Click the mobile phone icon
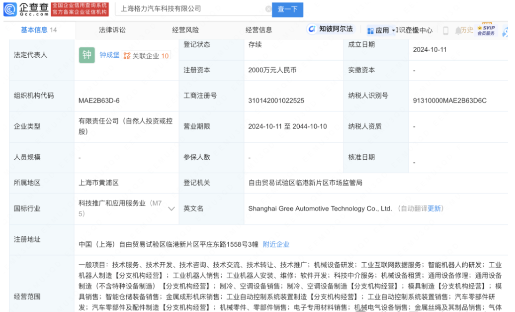The width and height of the screenshot is (515, 312). tap(445, 30)
